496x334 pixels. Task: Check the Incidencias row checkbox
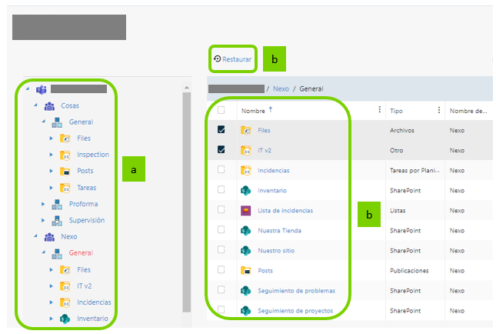pos(221,169)
